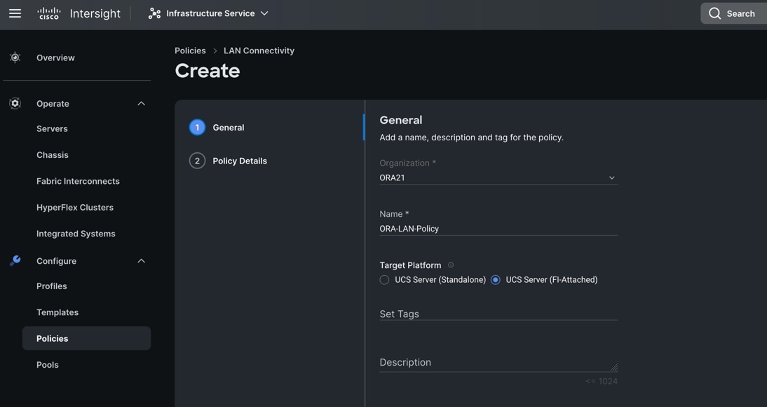The image size is (767, 407).
Task: Collapse the Operate section
Action: click(x=141, y=103)
